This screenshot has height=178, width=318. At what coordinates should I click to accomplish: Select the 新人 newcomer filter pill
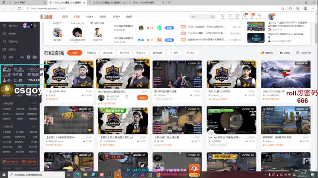coord(191,53)
